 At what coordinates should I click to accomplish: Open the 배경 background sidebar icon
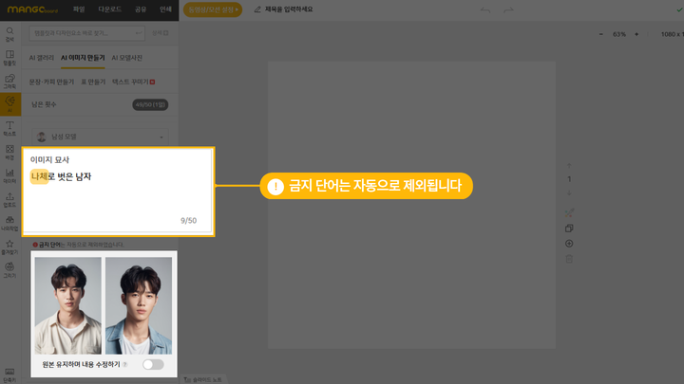[9, 152]
